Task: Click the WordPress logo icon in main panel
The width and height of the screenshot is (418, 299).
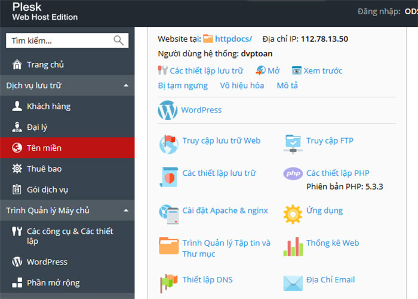Action: pyautogui.click(x=168, y=110)
